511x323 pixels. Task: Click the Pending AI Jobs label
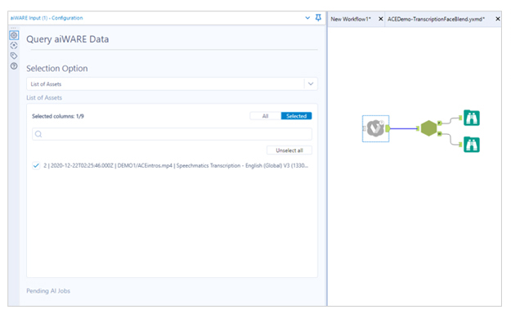(48, 291)
